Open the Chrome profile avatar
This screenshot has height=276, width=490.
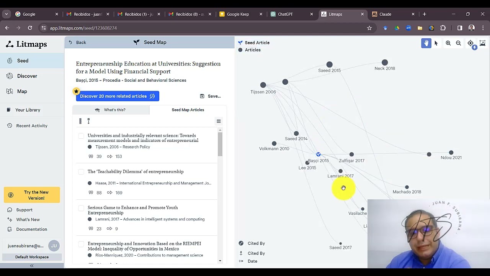pyautogui.click(x=472, y=28)
